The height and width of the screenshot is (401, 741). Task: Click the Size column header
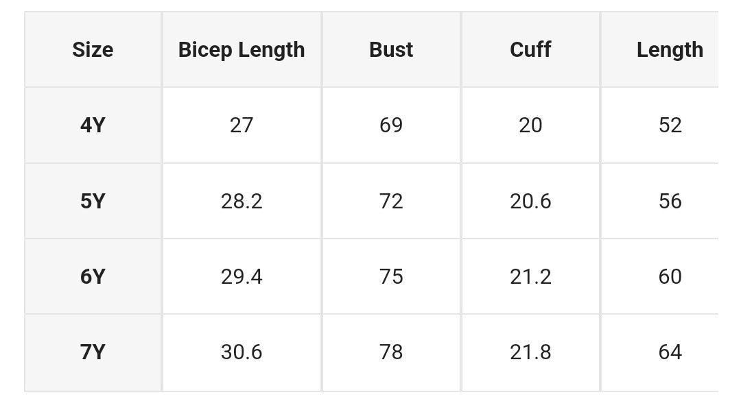click(93, 50)
